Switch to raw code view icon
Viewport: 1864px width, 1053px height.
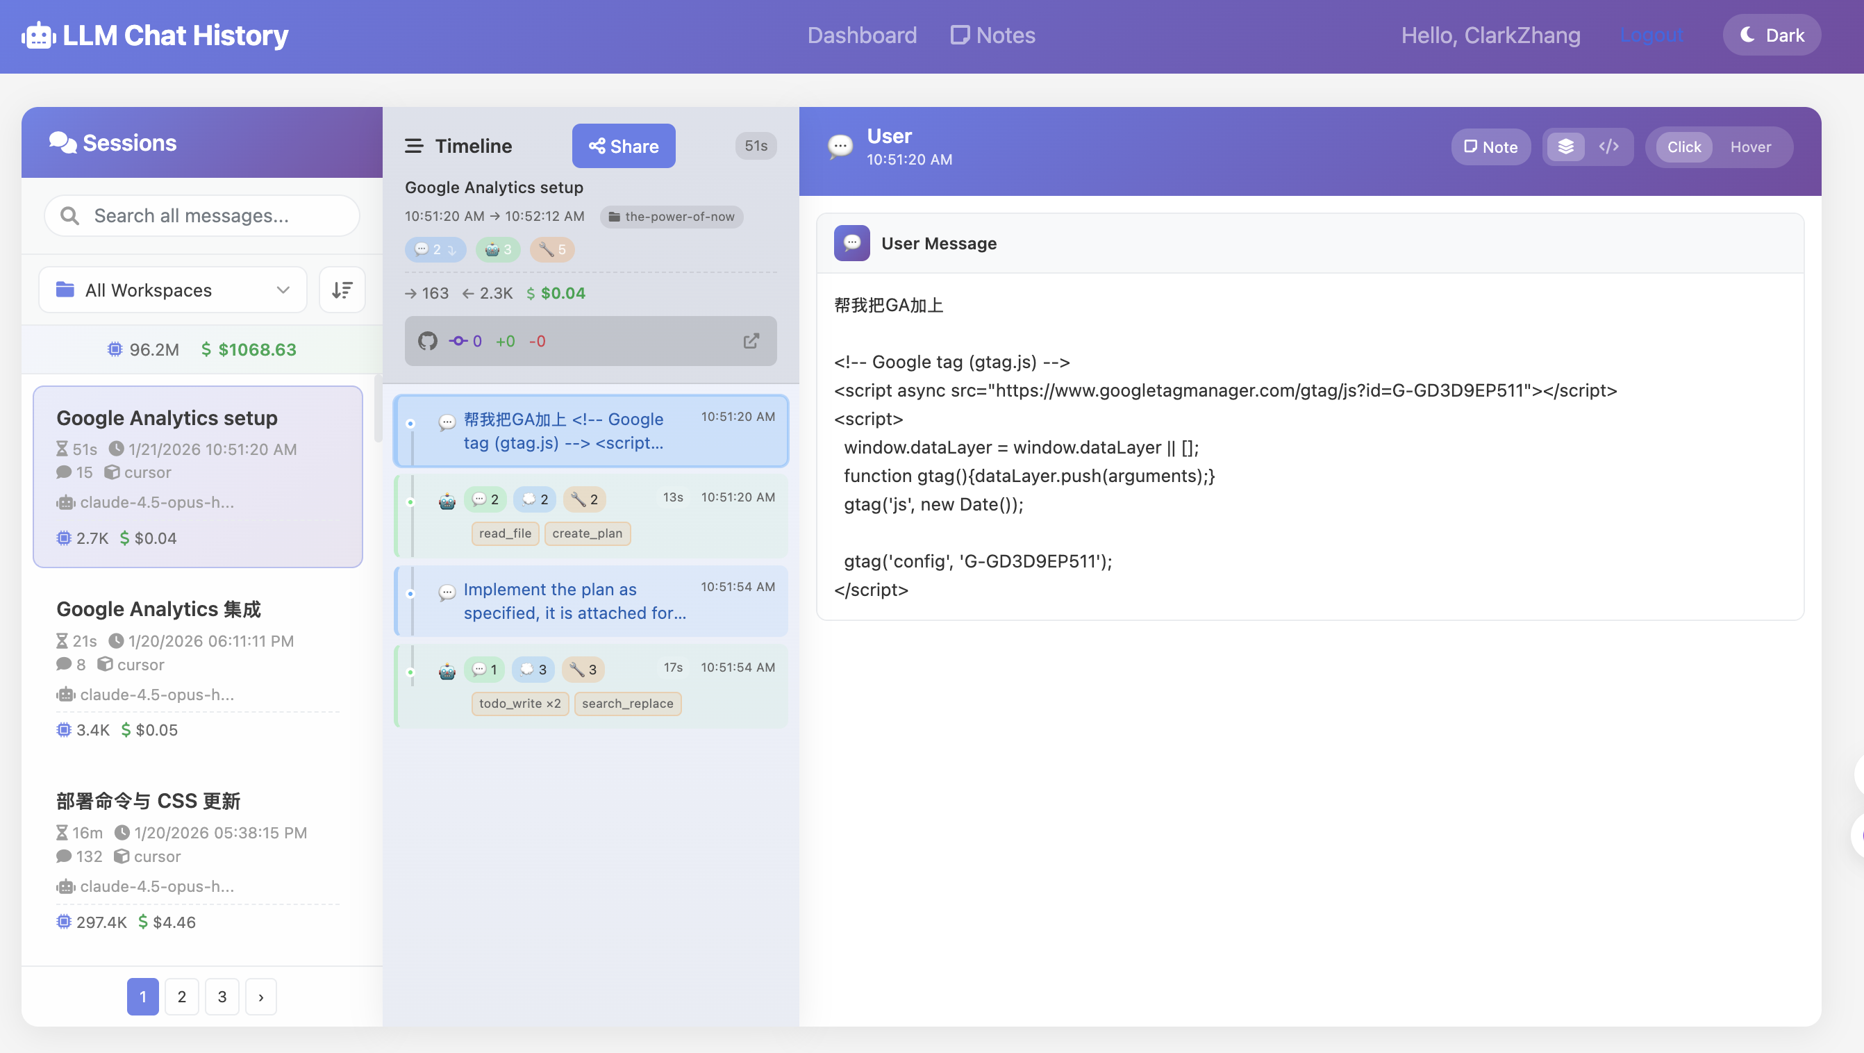tap(1608, 147)
